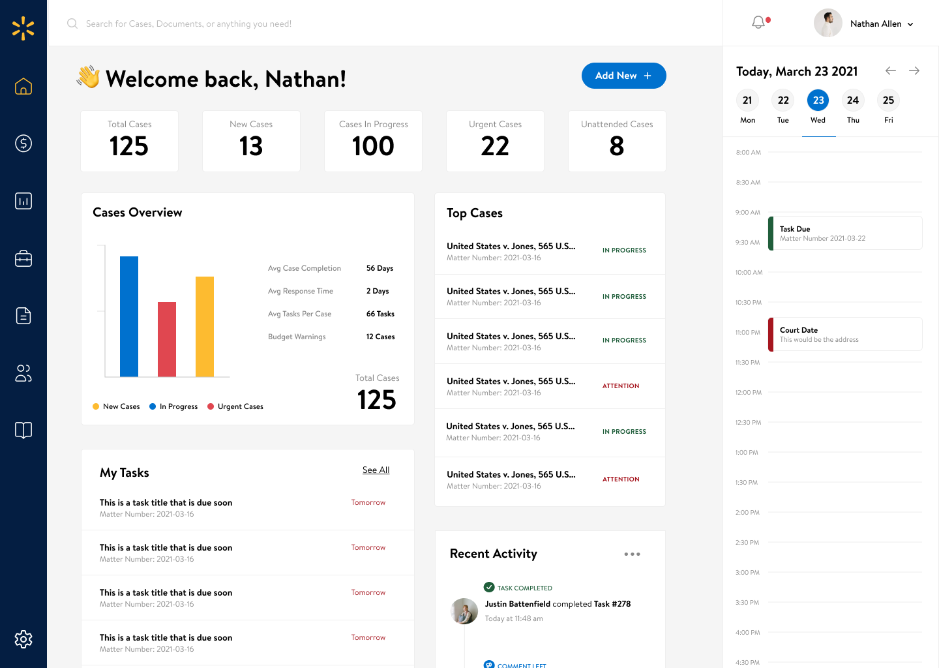Toggle the Urgent Cases legend marker

click(x=210, y=406)
